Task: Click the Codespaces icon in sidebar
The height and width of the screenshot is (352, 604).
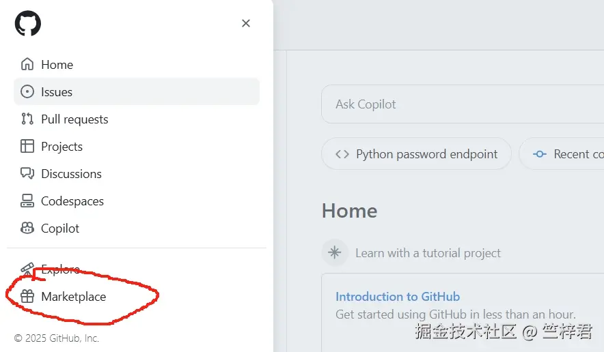Action: point(27,201)
